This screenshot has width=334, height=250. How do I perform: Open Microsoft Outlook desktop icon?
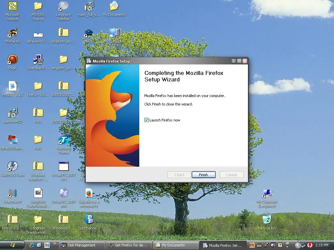pos(12,6)
